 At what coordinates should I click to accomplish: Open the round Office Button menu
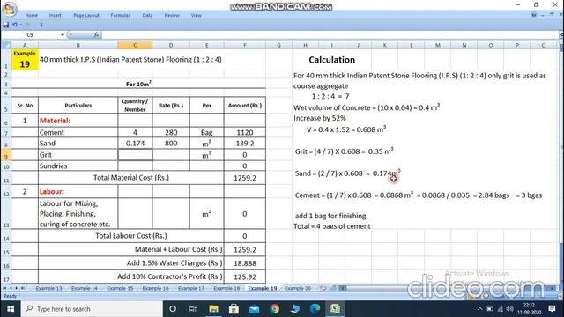tap(10, 9)
